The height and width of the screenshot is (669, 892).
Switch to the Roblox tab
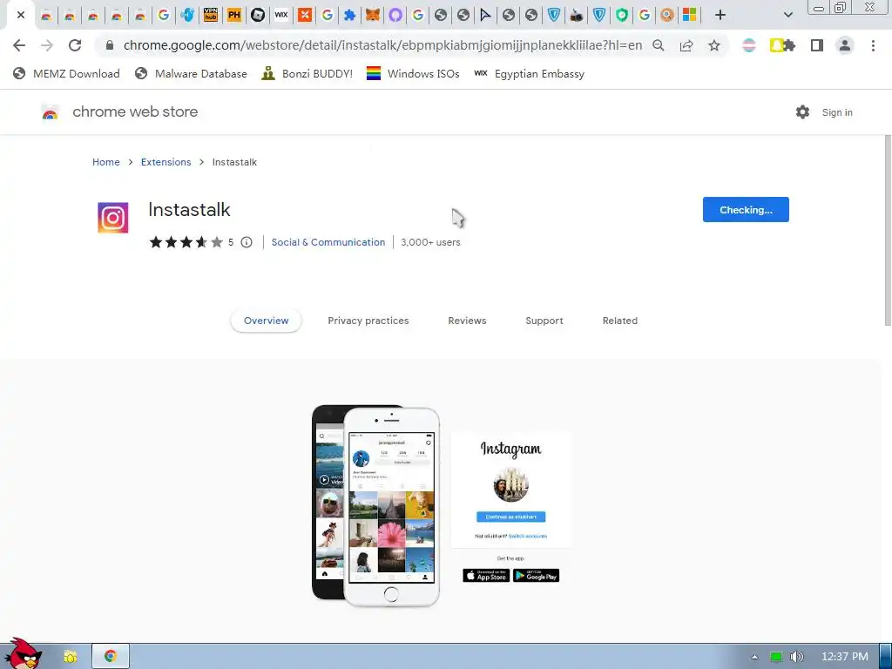258,16
